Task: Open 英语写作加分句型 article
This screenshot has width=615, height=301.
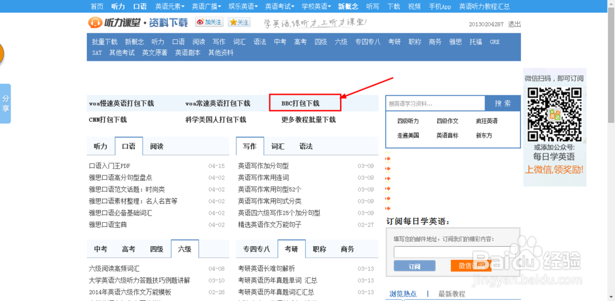Action: pyautogui.click(x=263, y=166)
